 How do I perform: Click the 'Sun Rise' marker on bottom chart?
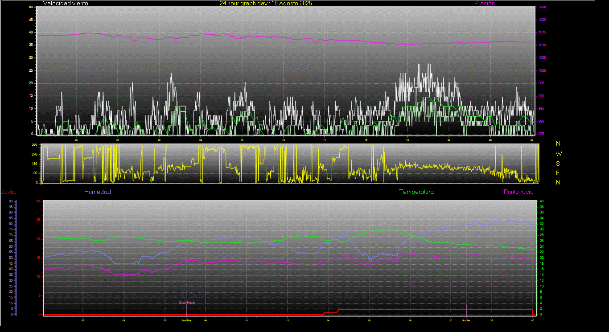click(187, 303)
